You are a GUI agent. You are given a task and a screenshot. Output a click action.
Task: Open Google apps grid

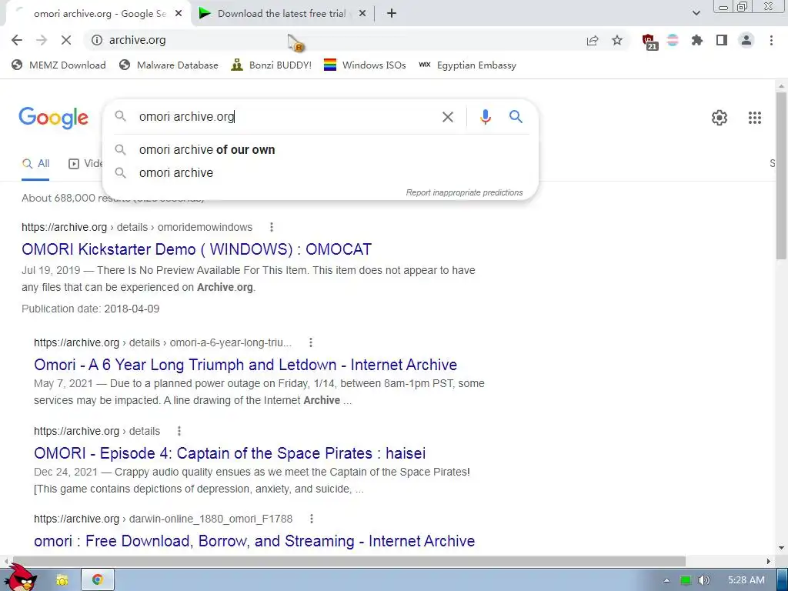[754, 118]
